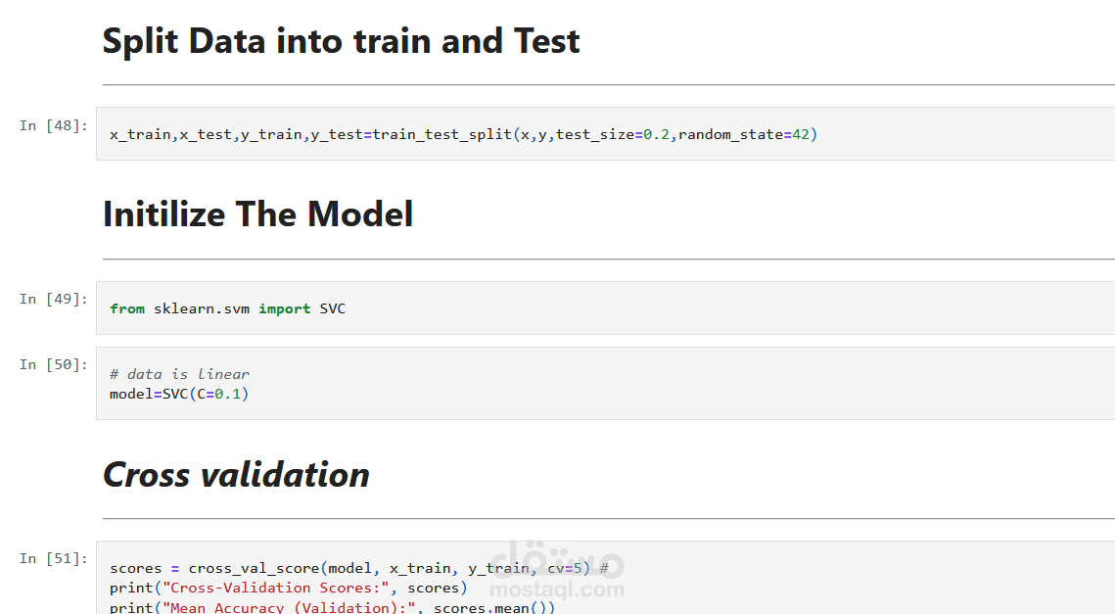Click the 'Split Data into train and Test' heading
The image size is (1115, 614).
pyautogui.click(x=342, y=41)
